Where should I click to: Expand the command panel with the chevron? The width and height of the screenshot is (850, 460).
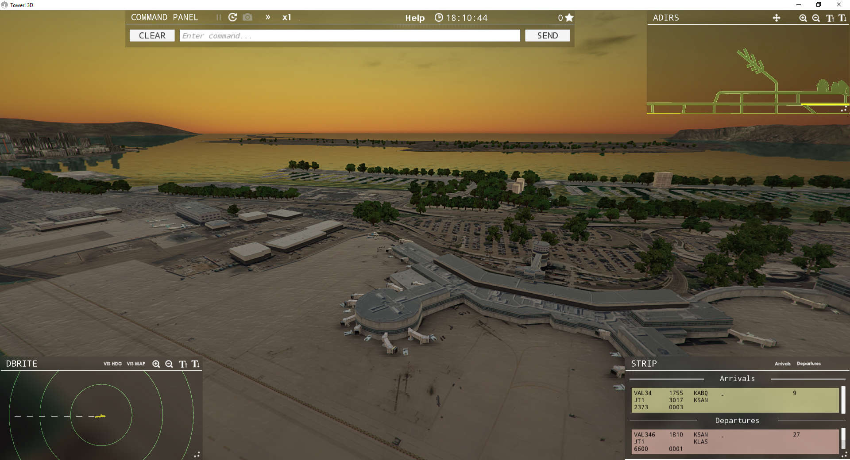(x=268, y=18)
